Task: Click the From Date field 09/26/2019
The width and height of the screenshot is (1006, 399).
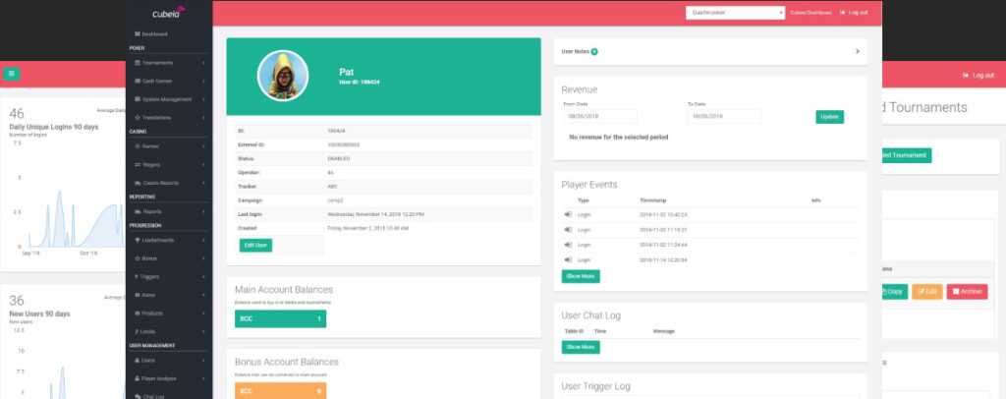Action: [600, 116]
